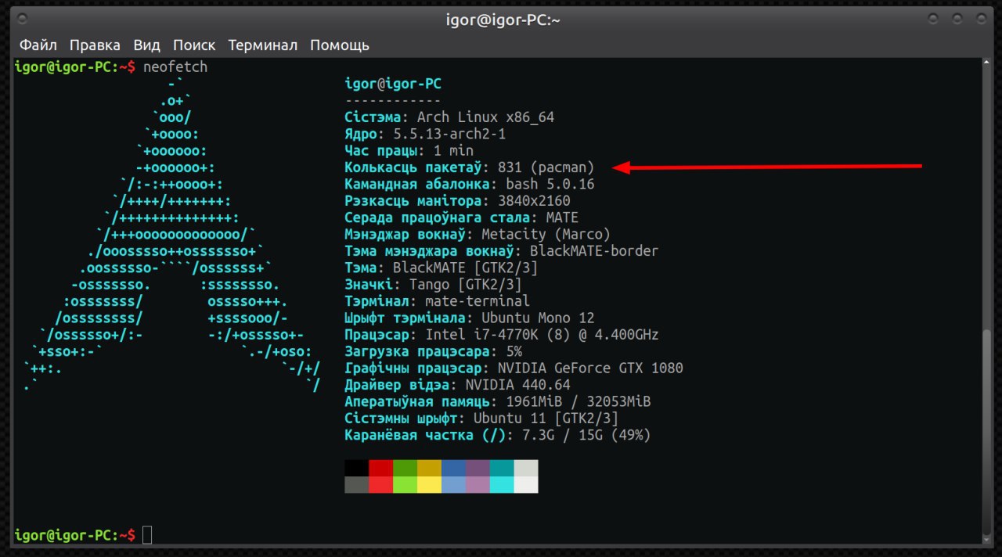Minimize the terminal window
The image size is (1002, 557).
tap(933, 20)
